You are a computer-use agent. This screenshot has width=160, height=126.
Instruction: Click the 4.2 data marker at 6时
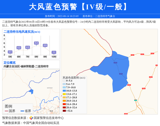click(19, 48)
